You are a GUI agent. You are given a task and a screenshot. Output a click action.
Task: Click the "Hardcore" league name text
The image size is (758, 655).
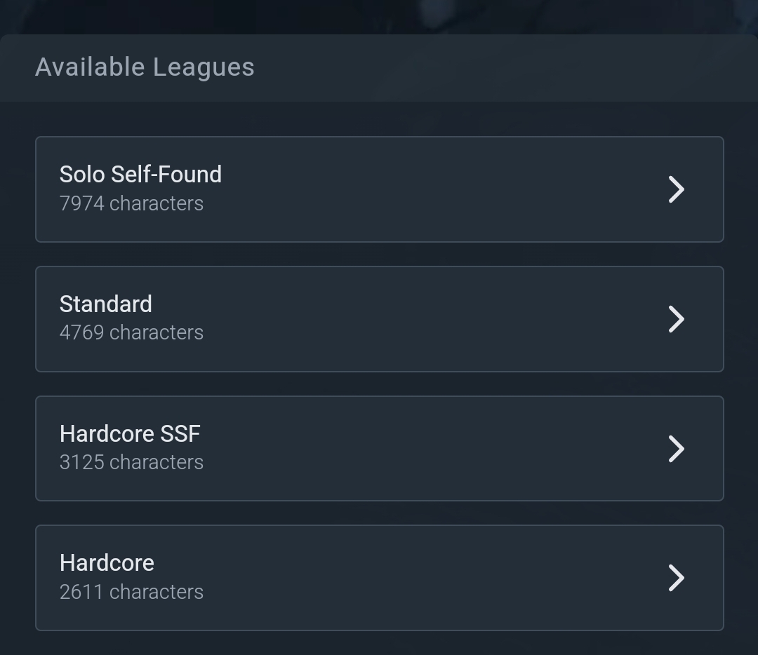click(107, 563)
